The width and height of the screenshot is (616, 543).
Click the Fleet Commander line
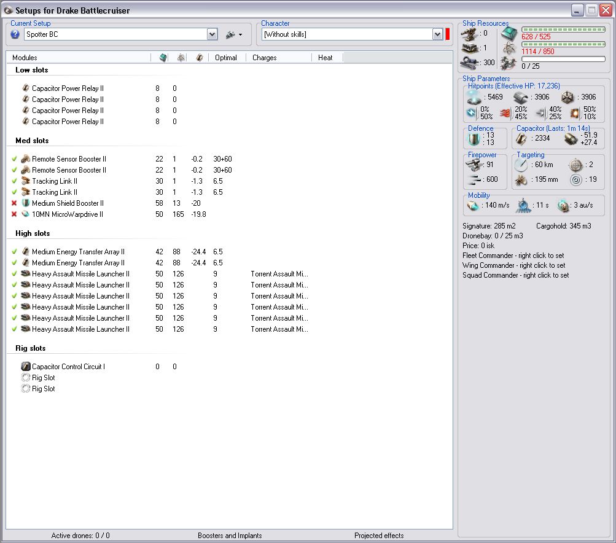pos(513,256)
